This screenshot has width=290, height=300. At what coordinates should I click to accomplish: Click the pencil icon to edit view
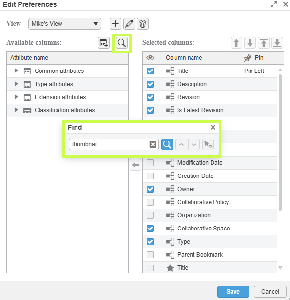tap(129, 24)
